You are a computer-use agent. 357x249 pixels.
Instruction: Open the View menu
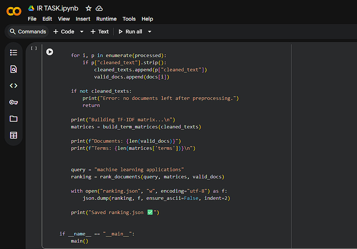[64, 19]
